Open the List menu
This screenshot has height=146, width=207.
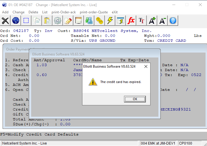tap(45, 12)
